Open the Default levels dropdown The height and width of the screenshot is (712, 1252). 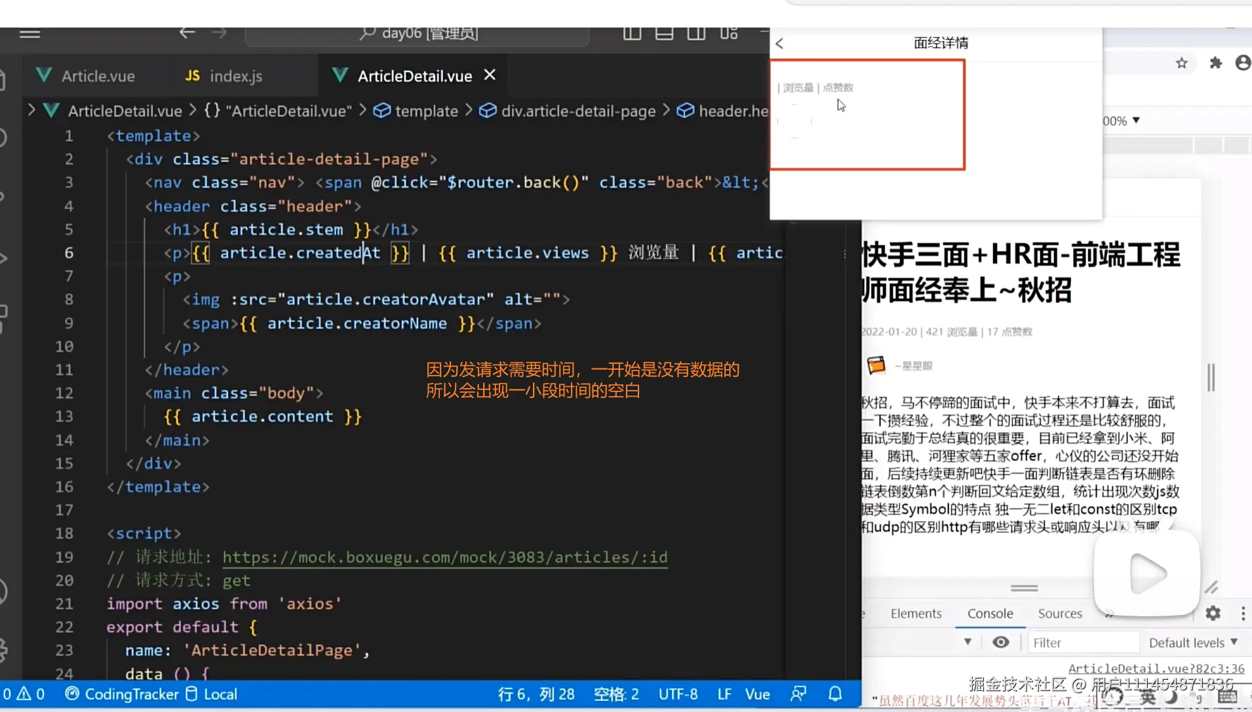(1193, 643)
